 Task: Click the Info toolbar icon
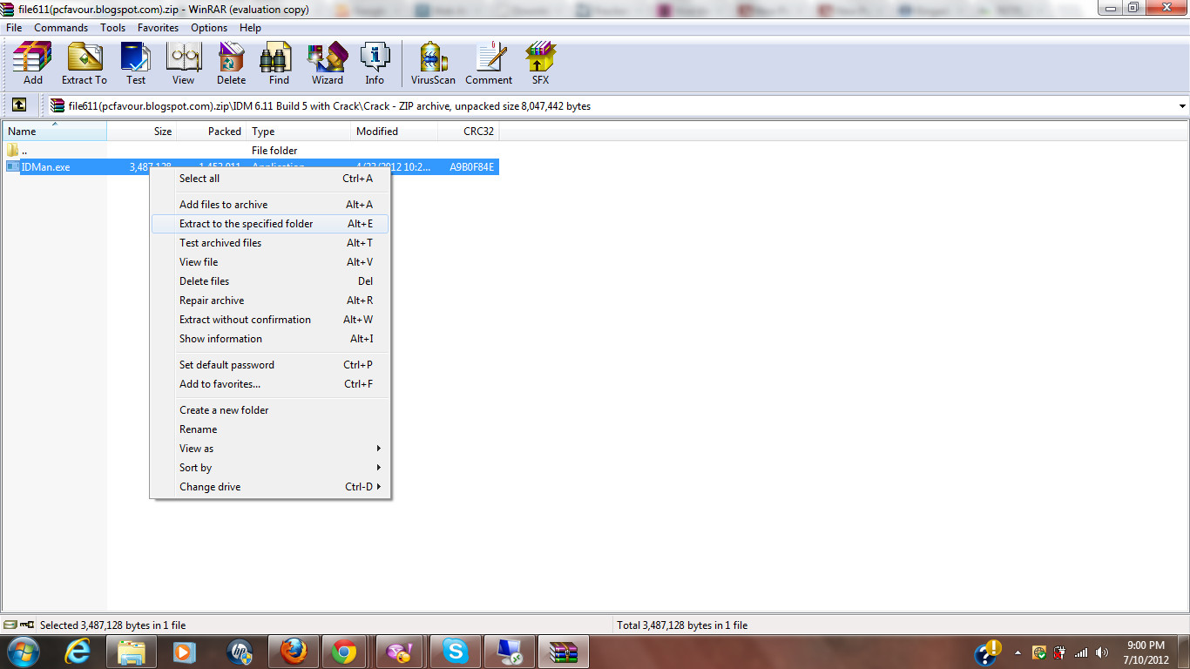[375, 64]
